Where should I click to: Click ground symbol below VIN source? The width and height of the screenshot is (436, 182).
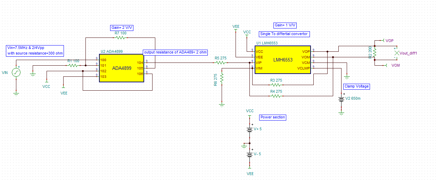tap(16, 93)
